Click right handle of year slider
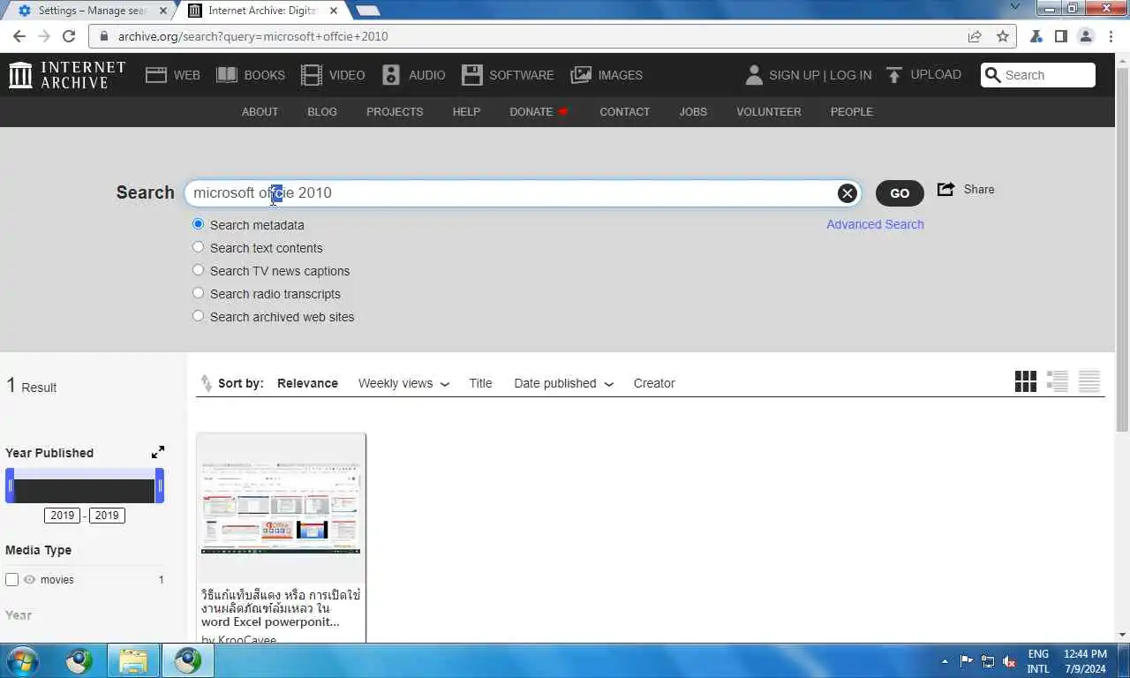Viewport: 1130px width, 678px height. 160,486
